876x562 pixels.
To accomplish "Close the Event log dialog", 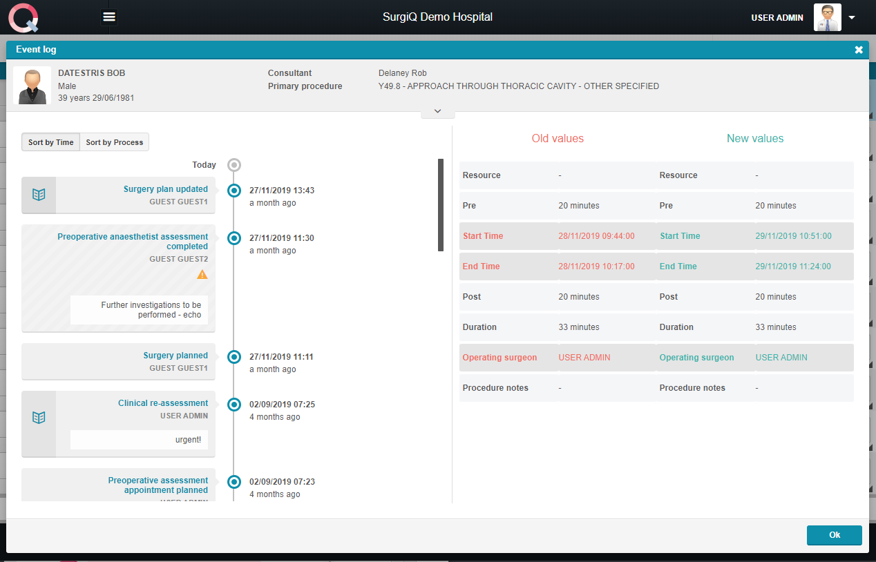I will coord(859,50).
